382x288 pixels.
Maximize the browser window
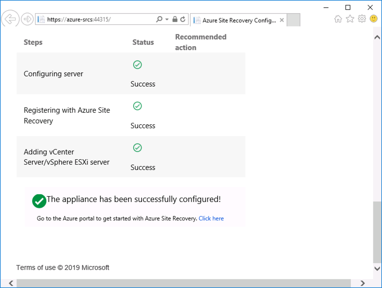coord(348,8)
